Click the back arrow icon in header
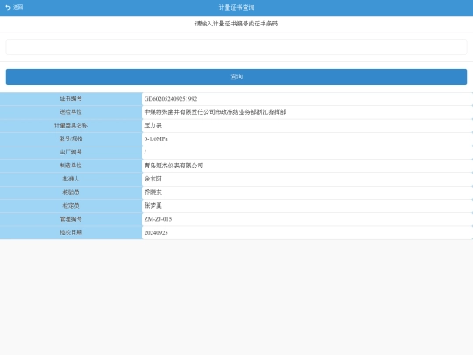 point(8,7)
